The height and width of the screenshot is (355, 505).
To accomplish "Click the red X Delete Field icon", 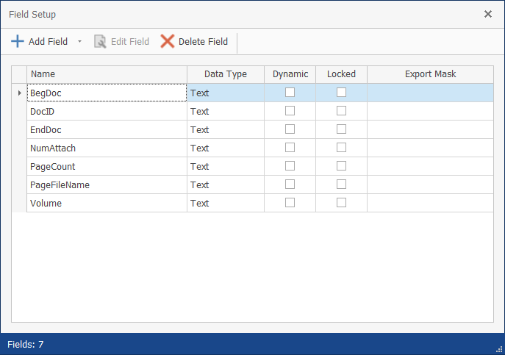I will point(168,42).
